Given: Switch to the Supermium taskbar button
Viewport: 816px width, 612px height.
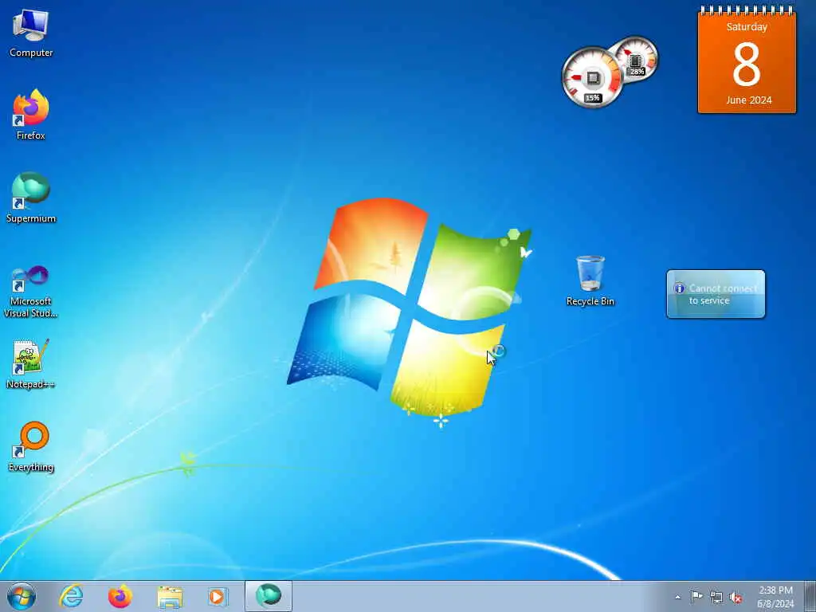Looking at the screenshot, I should [x=269, y=596].
